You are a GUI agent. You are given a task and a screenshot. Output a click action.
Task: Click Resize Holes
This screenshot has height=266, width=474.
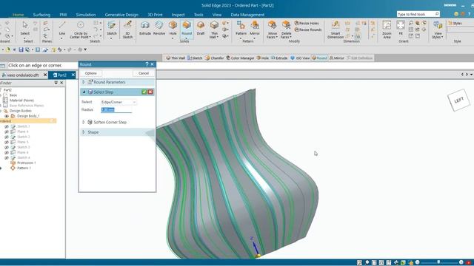pyautogui.click(x=307, y=23)
